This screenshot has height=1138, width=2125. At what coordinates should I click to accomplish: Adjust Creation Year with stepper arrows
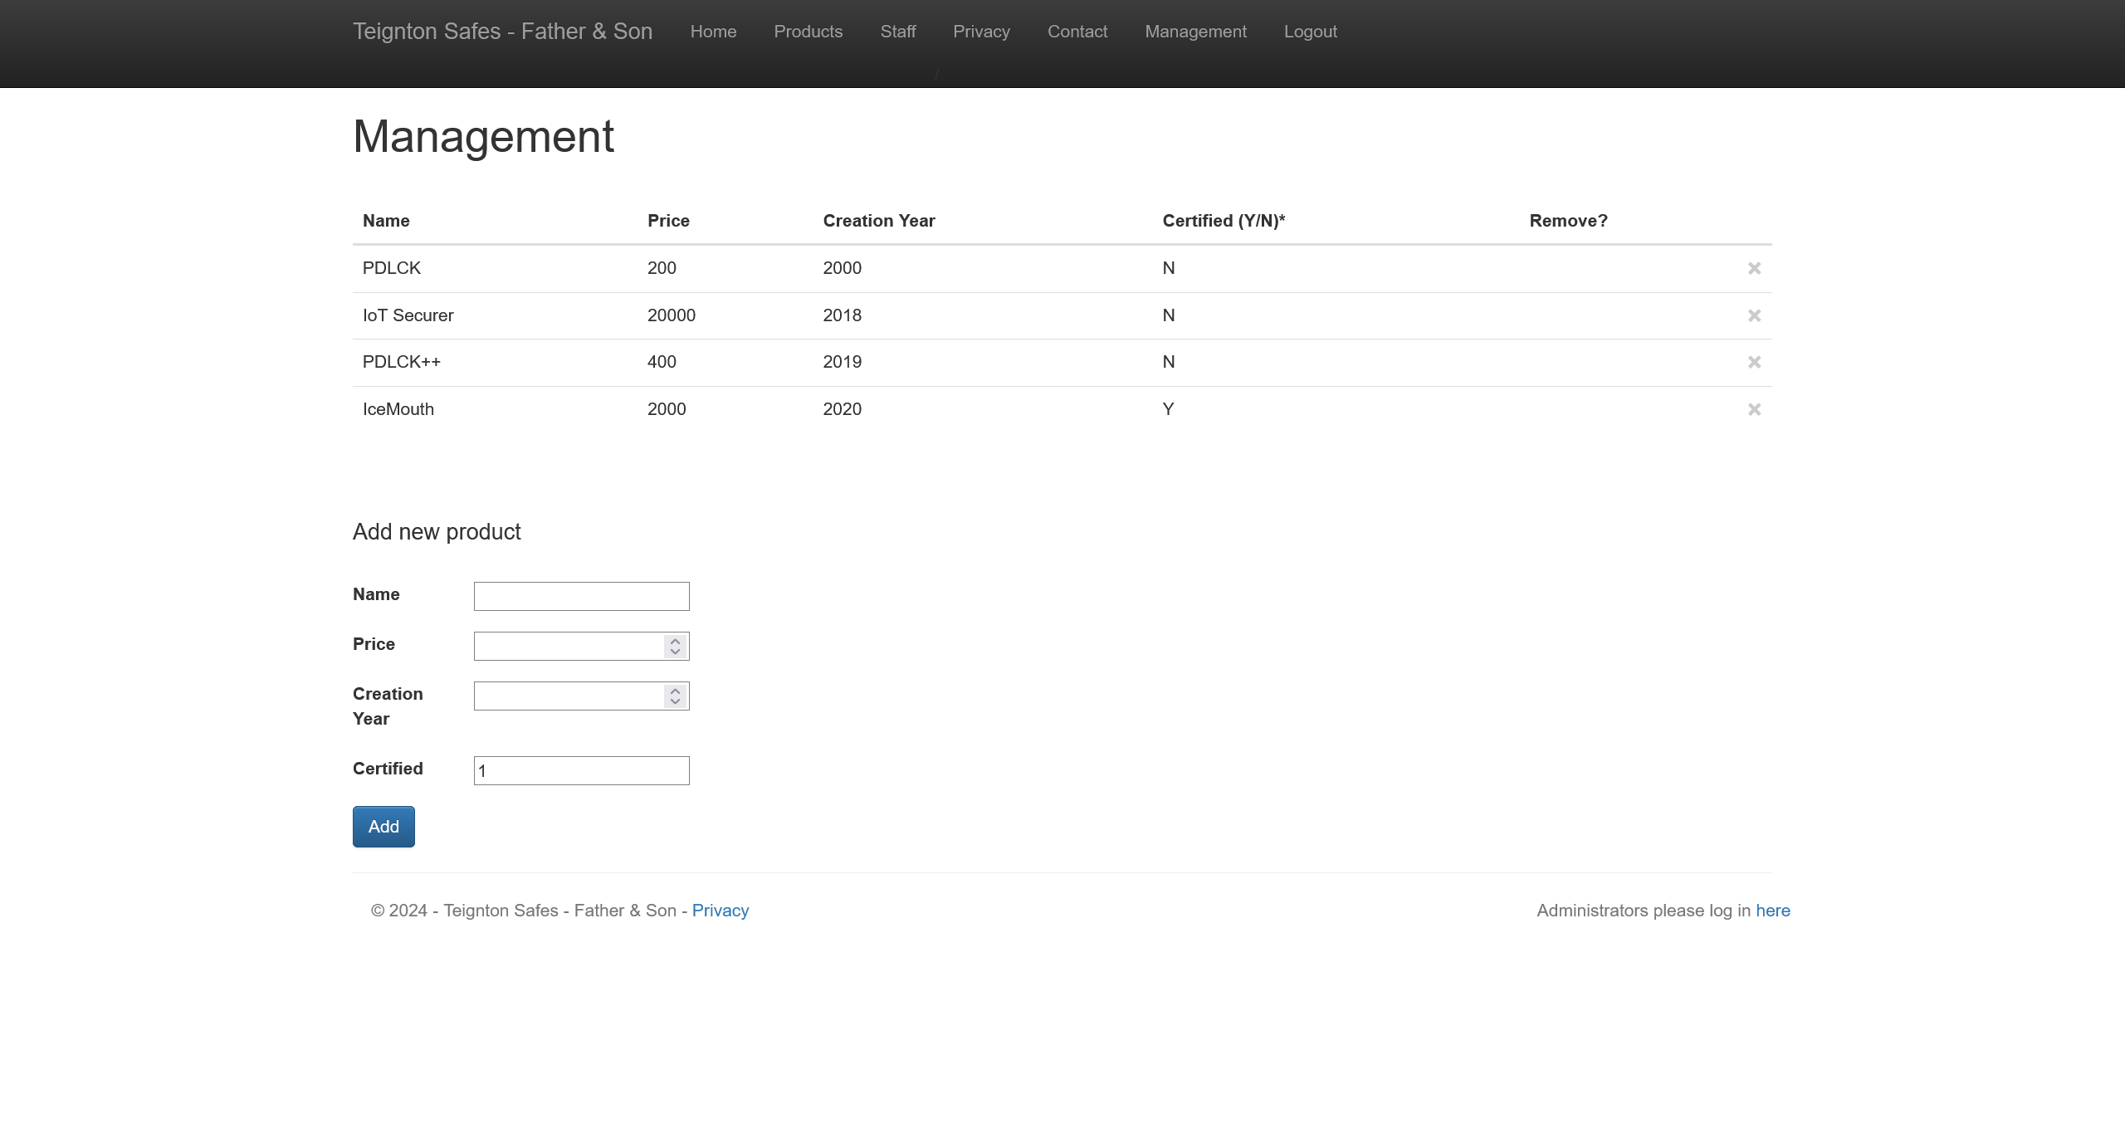click(675, 696)
